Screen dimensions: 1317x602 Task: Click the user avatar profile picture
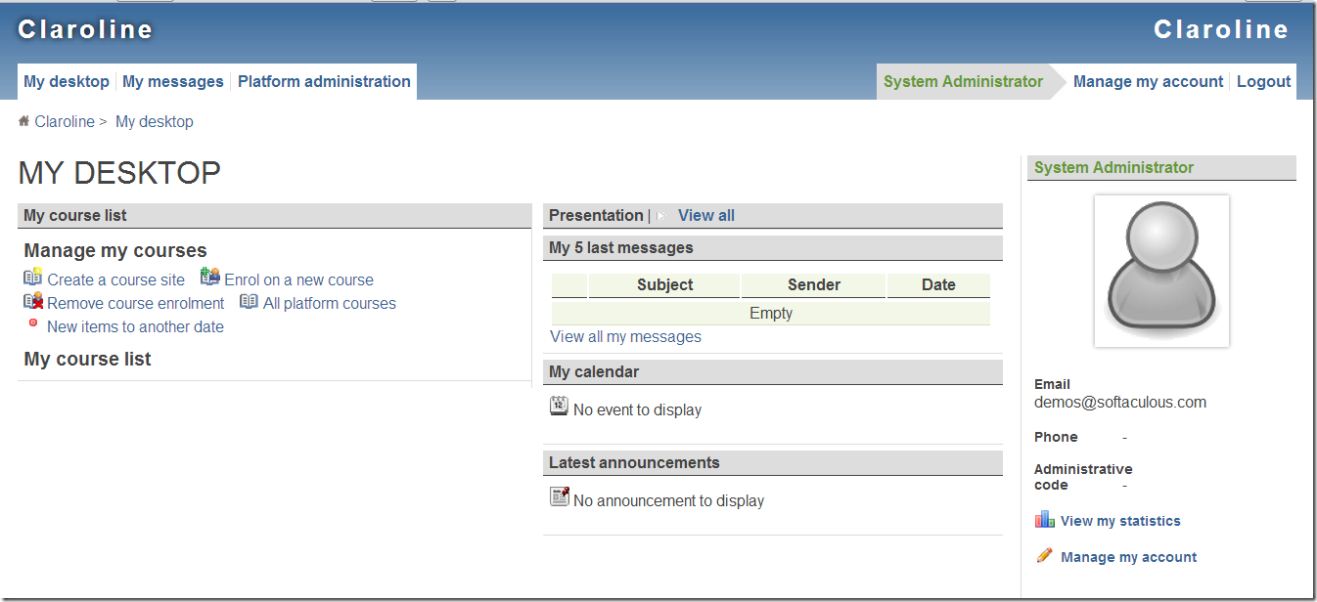click(x=1161, y=271)
